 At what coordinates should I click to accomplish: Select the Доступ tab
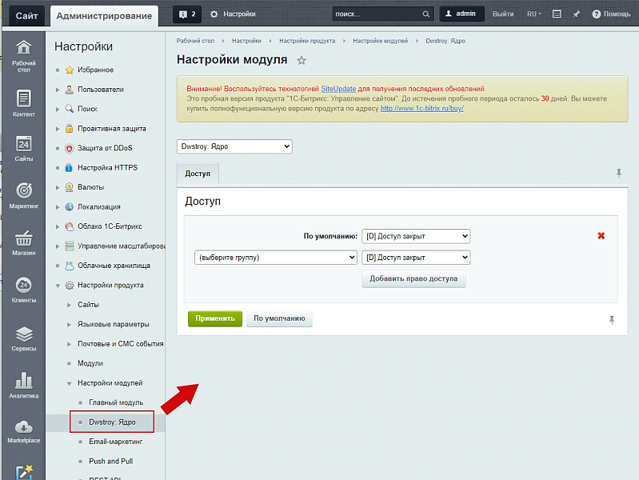198,174
